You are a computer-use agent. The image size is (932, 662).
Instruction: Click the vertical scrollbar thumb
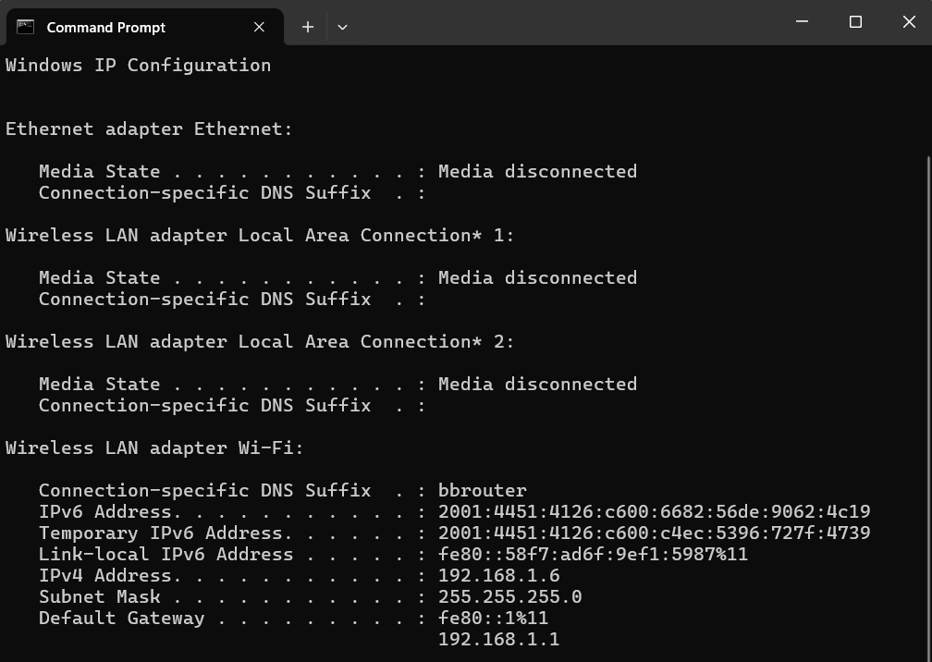point(926,398)
